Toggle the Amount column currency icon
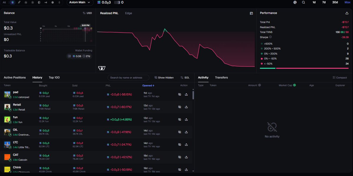 coord(260,85)
